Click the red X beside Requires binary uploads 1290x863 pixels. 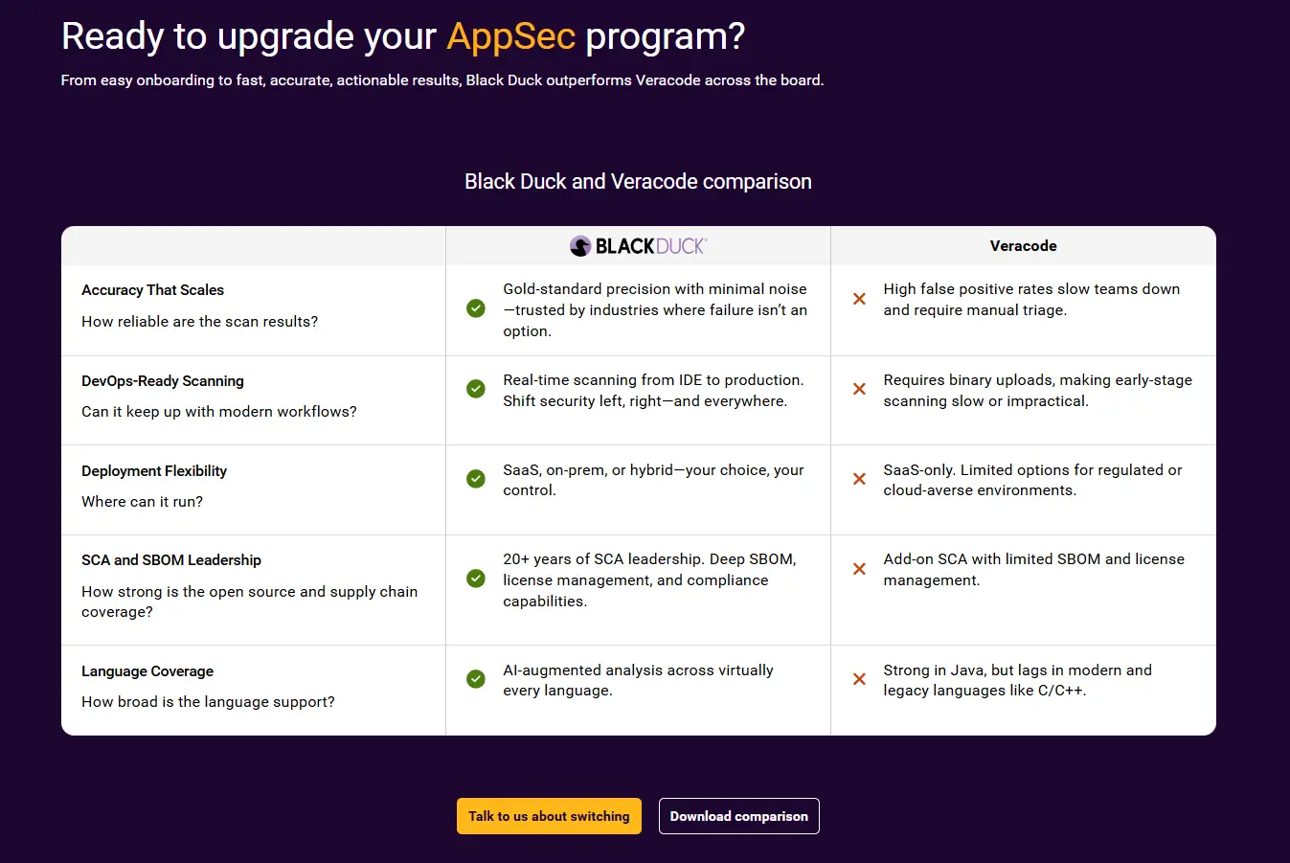860,389
